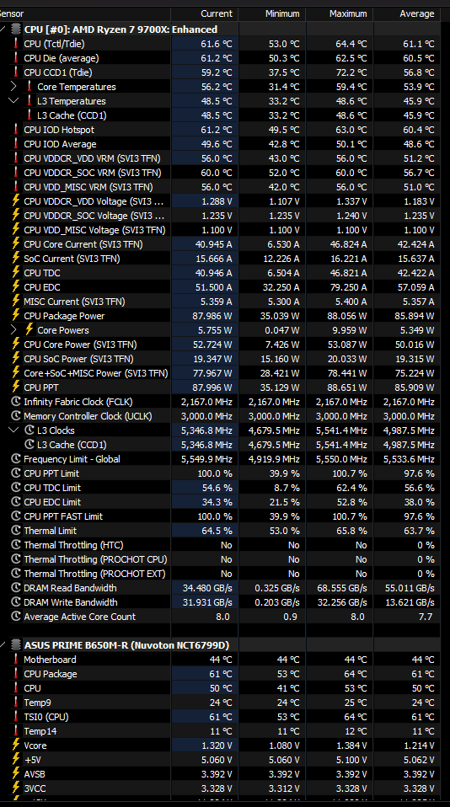Select the Core+SoC+MISC Power row
Screen dimensions: 450x807
(x=221, y=373)
